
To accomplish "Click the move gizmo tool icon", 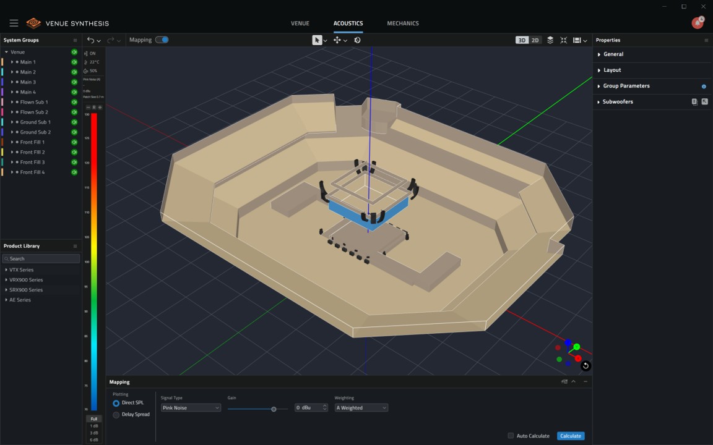I will pos(337,40).
